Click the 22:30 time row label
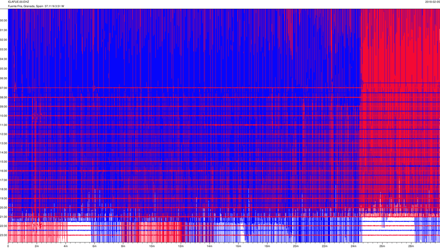 (x=4, y=226)
